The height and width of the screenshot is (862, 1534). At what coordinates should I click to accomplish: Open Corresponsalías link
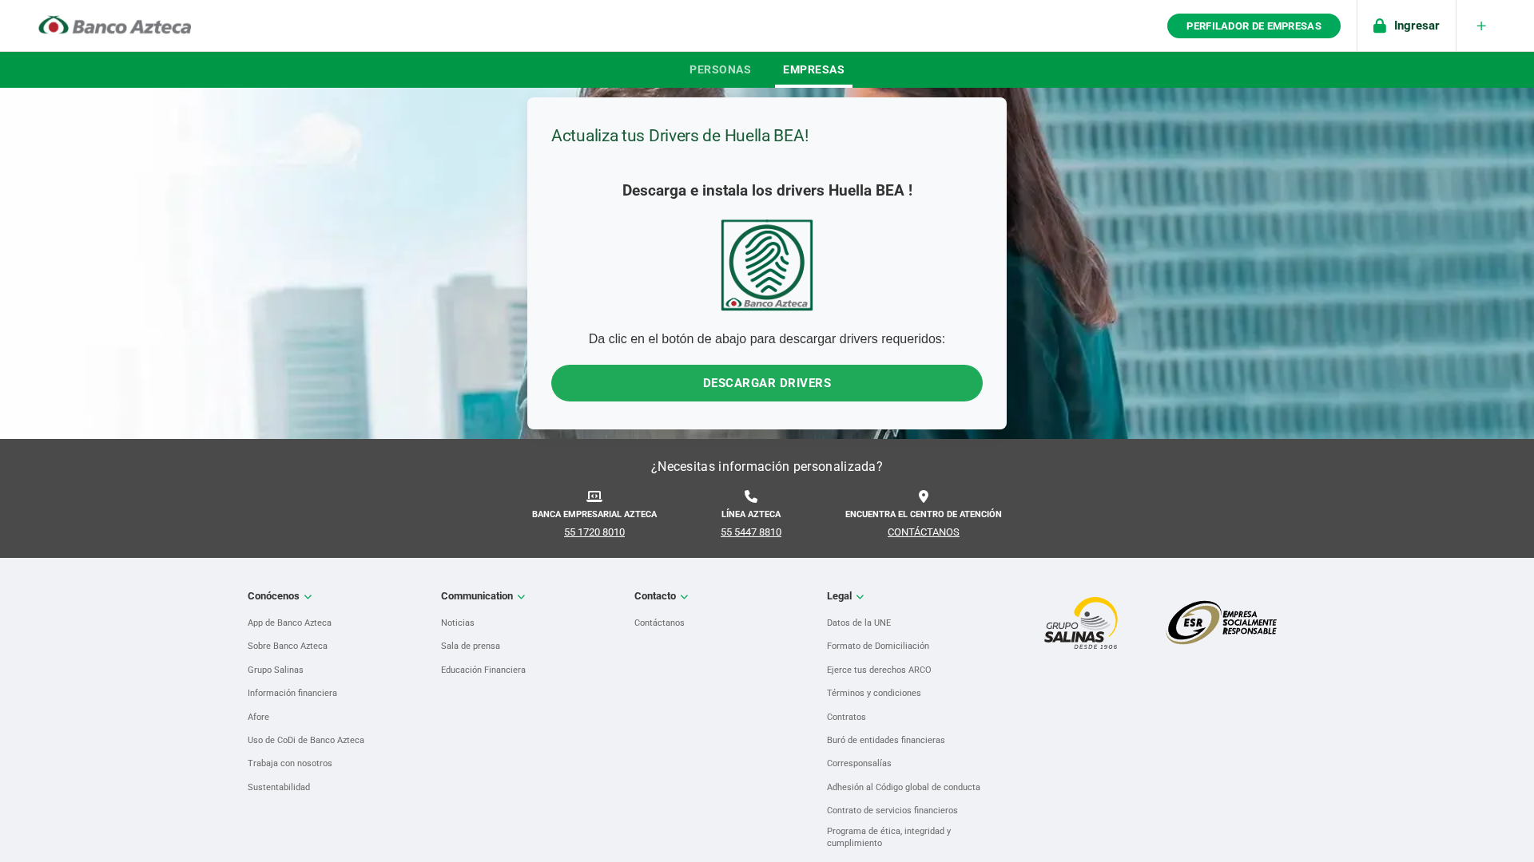coord(859,764)
